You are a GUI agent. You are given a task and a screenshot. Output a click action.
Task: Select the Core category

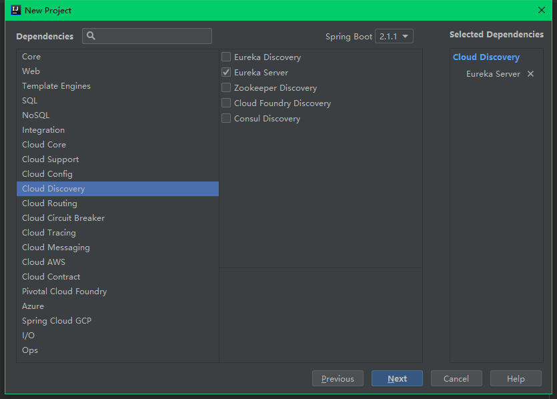tap(117, 57)
